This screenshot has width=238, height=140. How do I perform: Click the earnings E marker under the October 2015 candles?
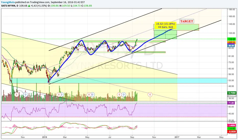(17, 95)
